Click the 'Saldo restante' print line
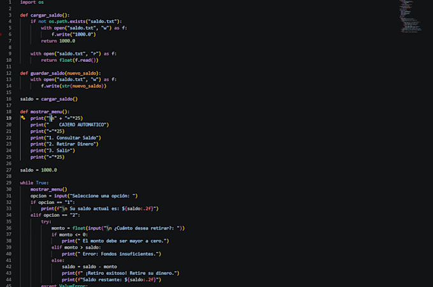This screenshot has width=433, height=287. click(111, 280)
